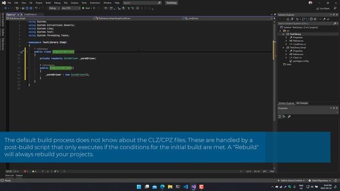The height and width of the screenshot is (191, 340).
Task: Open the _coreDriver member navigation dropdown
Action: pos(228,19)
